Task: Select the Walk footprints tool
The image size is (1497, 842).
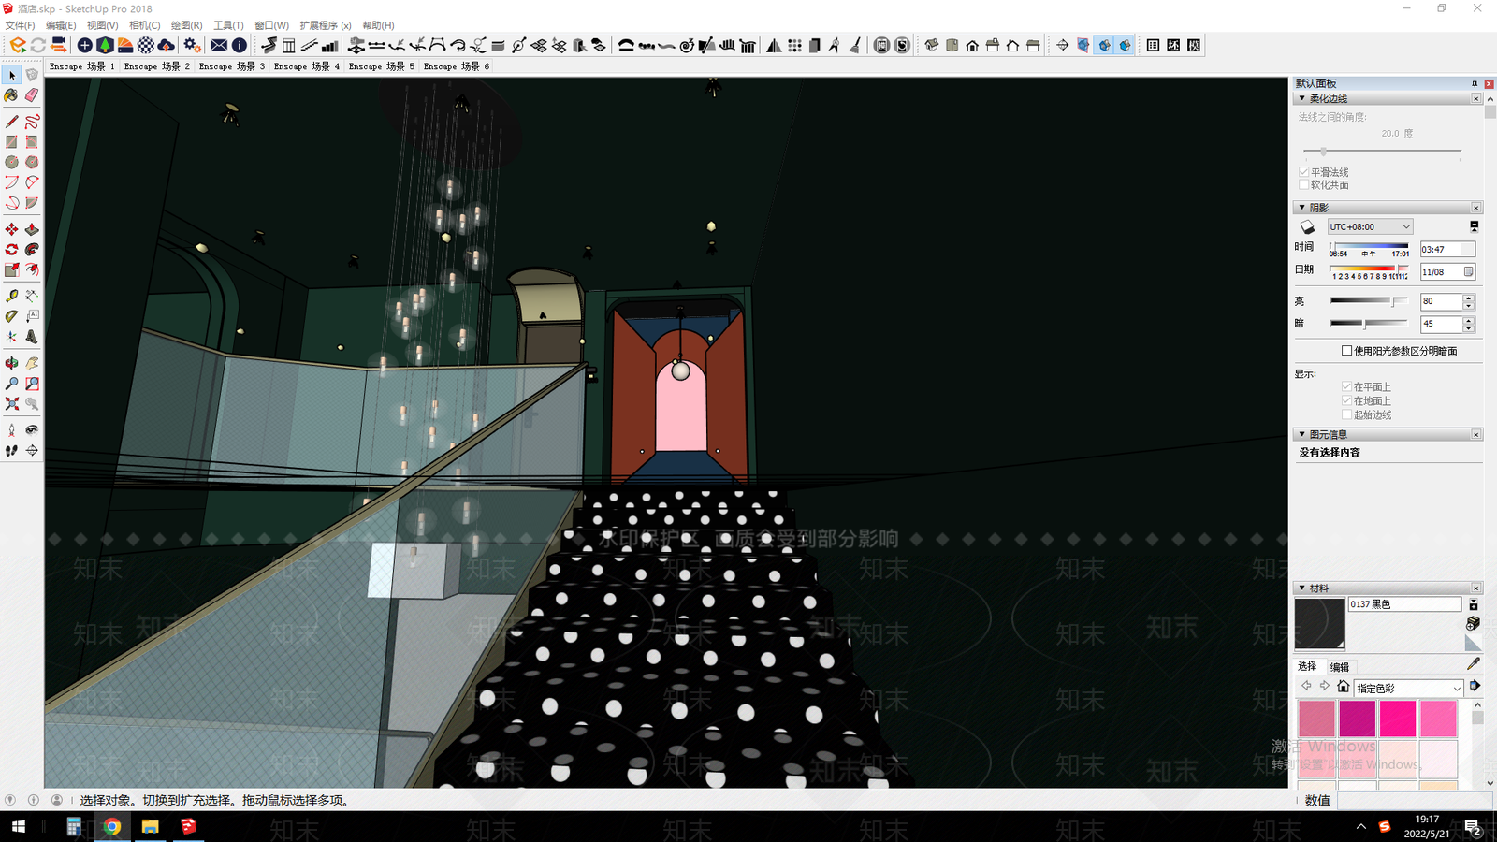Action: (11, 451)
